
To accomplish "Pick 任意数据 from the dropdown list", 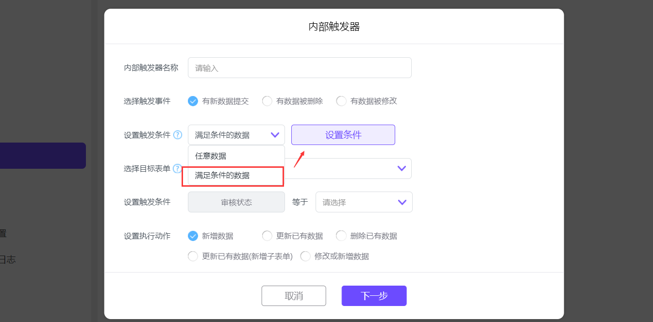I will coord(211,156).
